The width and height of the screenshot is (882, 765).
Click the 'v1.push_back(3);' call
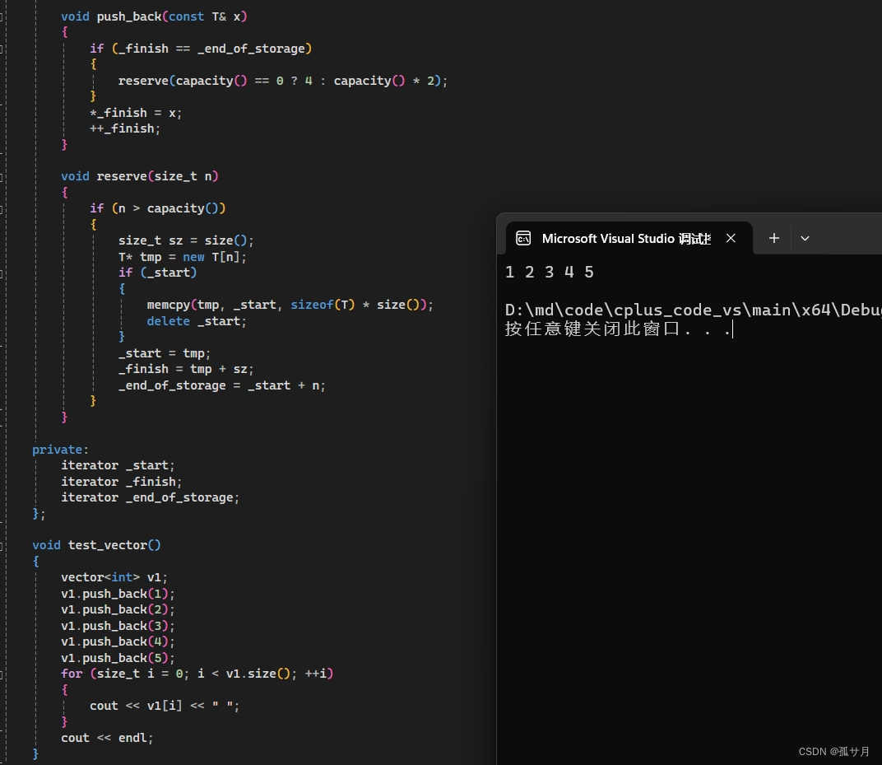[118, 626]
